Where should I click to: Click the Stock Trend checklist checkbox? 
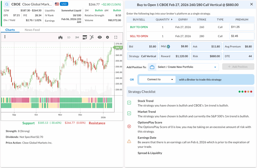point(129,103)
